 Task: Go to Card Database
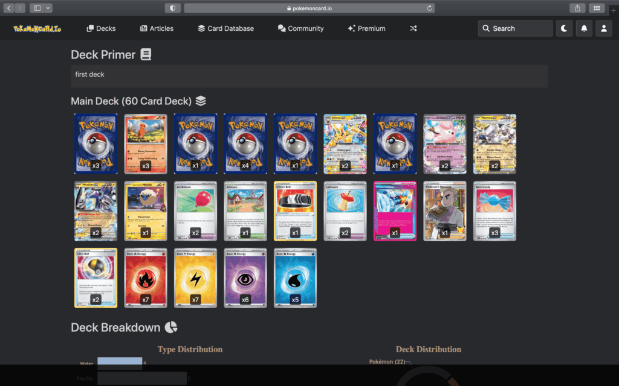226,28
